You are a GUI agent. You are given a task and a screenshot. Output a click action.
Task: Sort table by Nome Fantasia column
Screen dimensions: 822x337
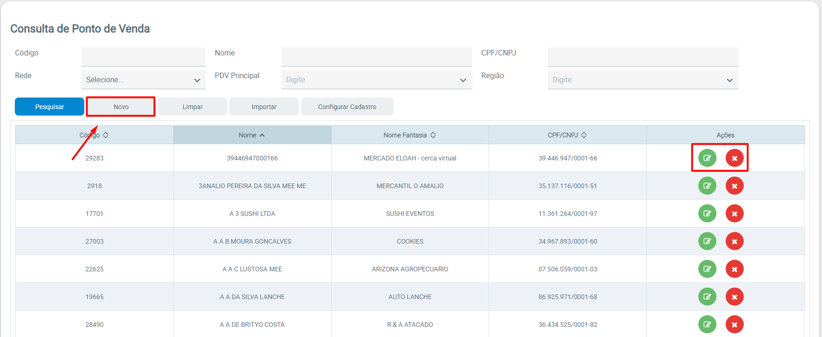409,135
